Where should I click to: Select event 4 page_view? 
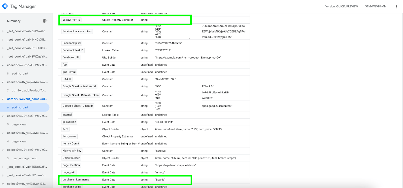[x=19, y=141]
